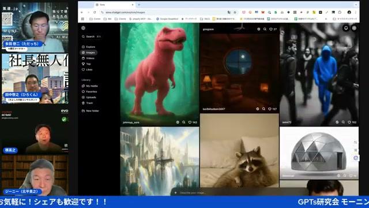Screen dimensions: 369x208
Task: Click remix icon on blue hoodie card
Action: click(337, 122)
